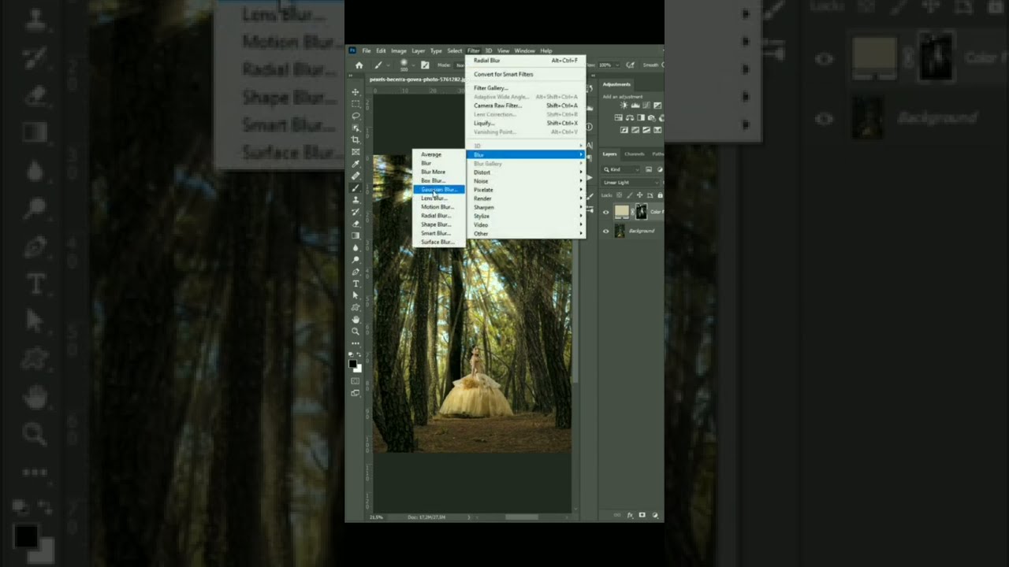Select the Custom Shape tool

(356, 306)
